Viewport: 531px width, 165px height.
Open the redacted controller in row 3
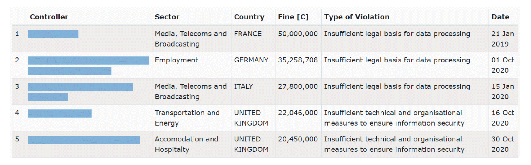[80, 92]
